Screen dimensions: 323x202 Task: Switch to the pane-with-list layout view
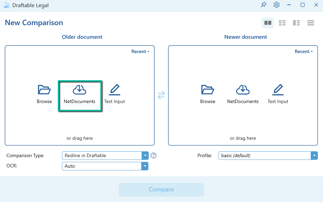296,23
